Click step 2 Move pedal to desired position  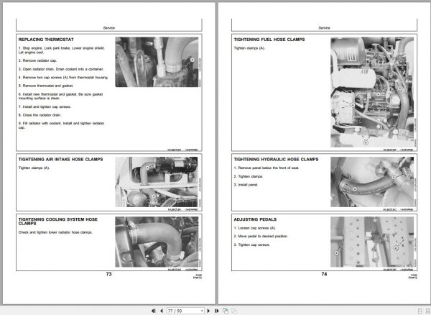click(x=261, y=237)
